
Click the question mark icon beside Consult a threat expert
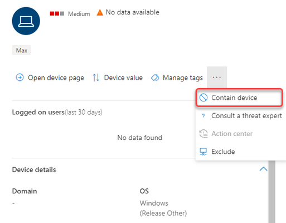(203, 116)
